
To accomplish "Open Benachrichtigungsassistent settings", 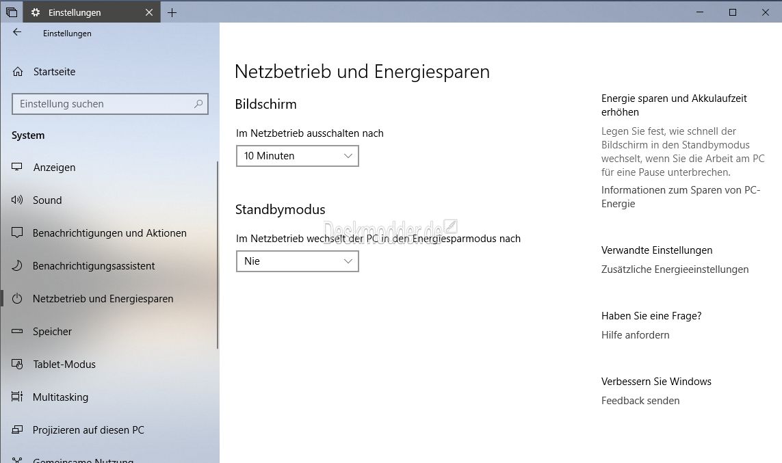I will [94, 265].
